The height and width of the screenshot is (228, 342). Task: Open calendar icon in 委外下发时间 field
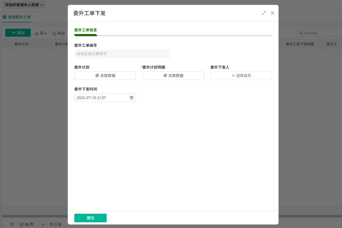coord(132,98)
